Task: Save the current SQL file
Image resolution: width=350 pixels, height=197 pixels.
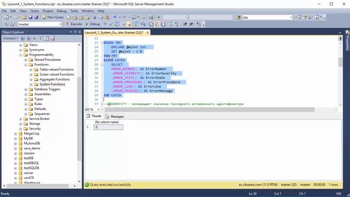Action: (31, 17)
